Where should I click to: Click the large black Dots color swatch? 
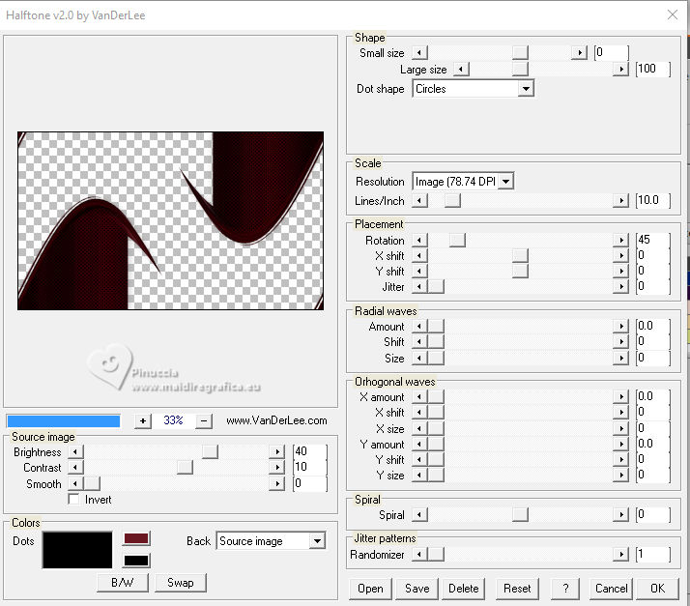[77, 550]
